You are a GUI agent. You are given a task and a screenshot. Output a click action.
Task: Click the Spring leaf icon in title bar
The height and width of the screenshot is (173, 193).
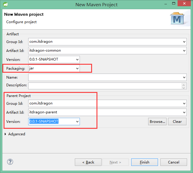click(5, 4)
